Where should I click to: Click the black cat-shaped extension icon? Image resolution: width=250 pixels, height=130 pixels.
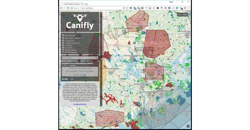tap(158, 8)
